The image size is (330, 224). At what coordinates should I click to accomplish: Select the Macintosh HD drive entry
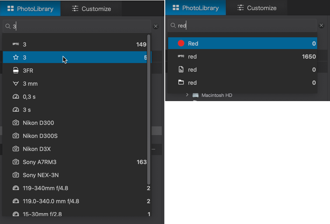212,95
